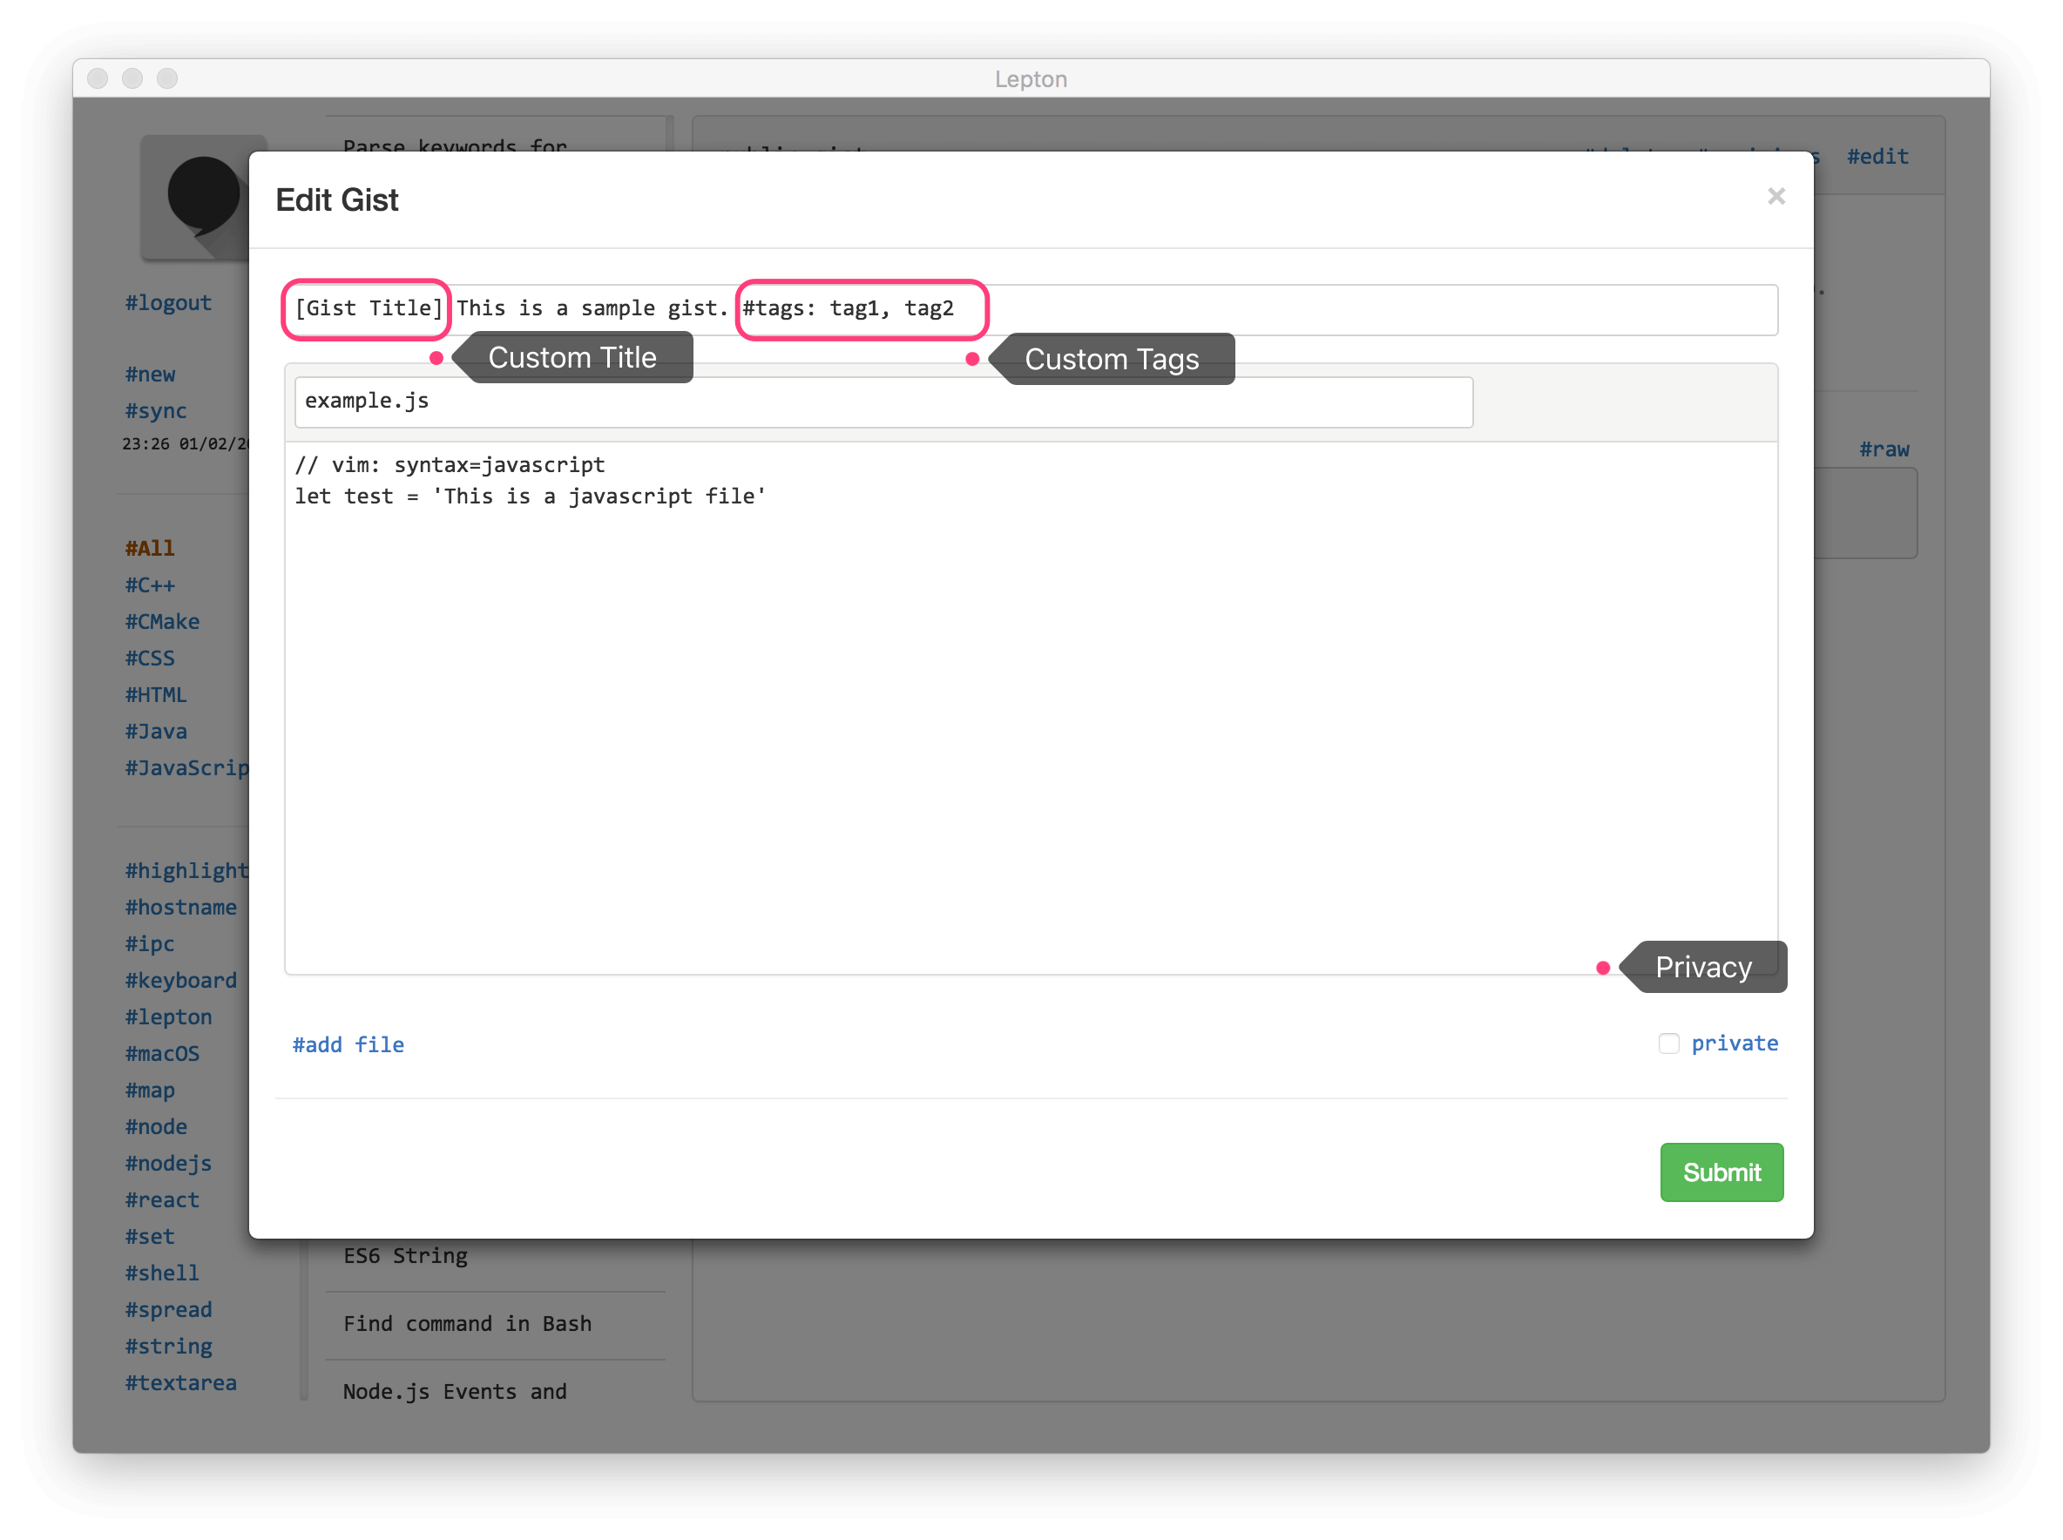2063x1540 pixels.
Task: Open the Find command in Bash gist
Action: [x=467, y=1324]
